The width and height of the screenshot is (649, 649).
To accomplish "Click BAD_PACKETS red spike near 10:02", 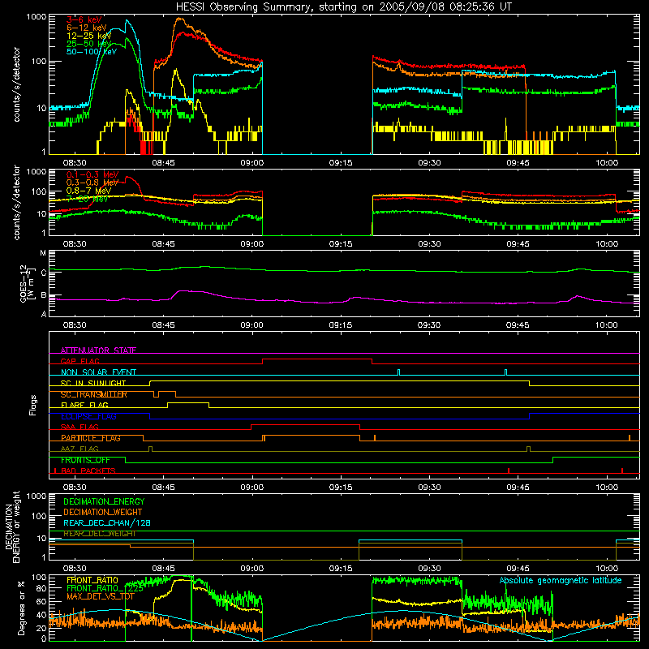I will point(622,471).
